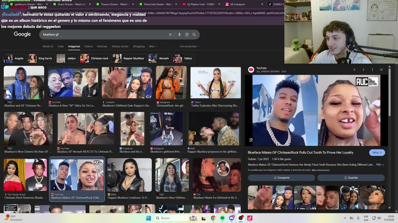Screen dimensions: 398x223
Task: Filter by King harris chip
Action: [41, 58]
